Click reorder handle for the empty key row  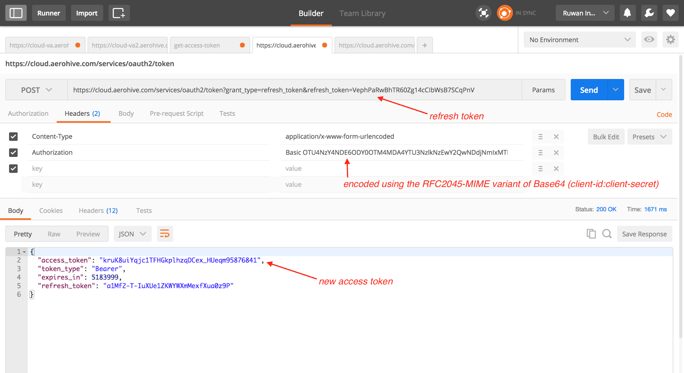coord(540,169)
